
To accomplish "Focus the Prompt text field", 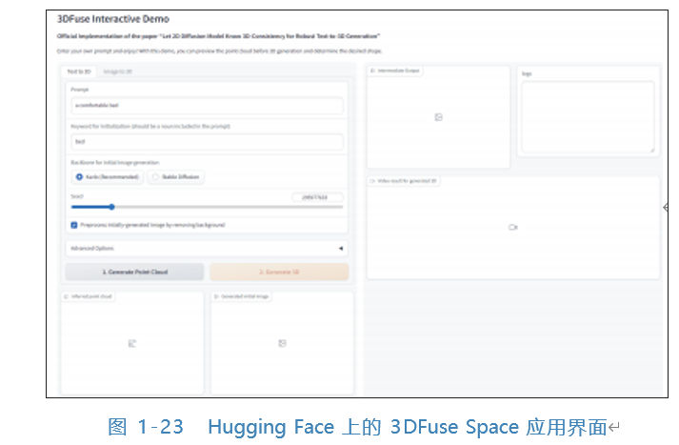I will [207, 105].
